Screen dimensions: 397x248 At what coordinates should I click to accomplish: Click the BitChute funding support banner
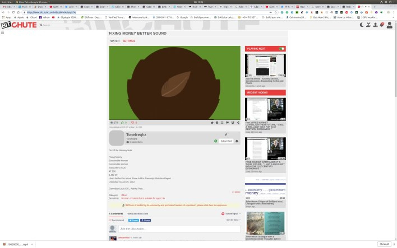pos(174,205)
